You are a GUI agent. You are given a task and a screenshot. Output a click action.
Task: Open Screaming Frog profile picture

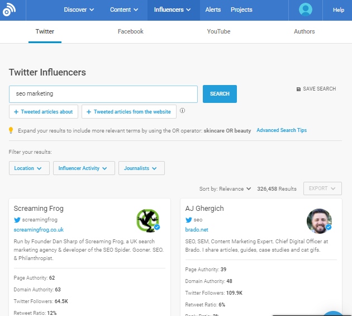[148, 221]
